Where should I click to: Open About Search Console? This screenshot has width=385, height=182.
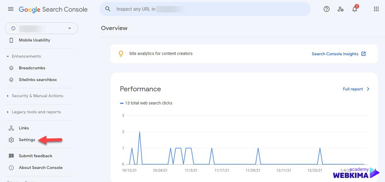pos(40,168)
